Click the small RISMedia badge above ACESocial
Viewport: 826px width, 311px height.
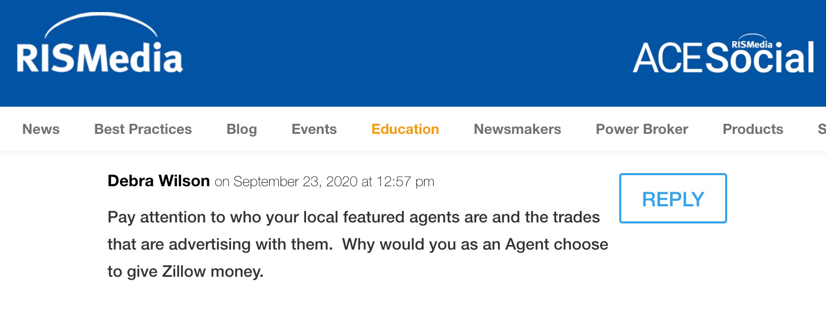752,42
